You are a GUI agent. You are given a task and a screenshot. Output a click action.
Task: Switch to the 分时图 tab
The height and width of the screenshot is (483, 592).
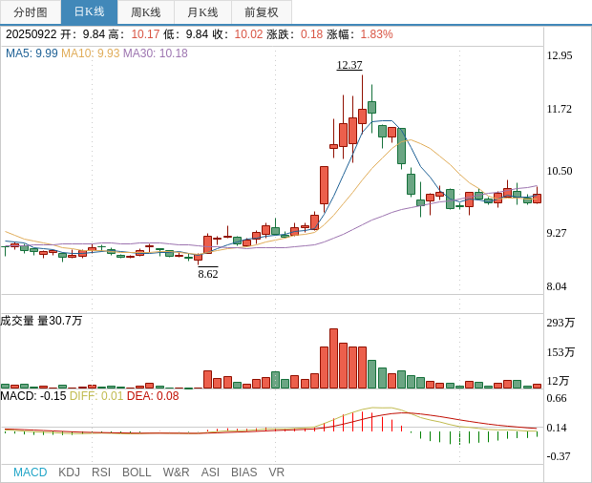[31, 12]
